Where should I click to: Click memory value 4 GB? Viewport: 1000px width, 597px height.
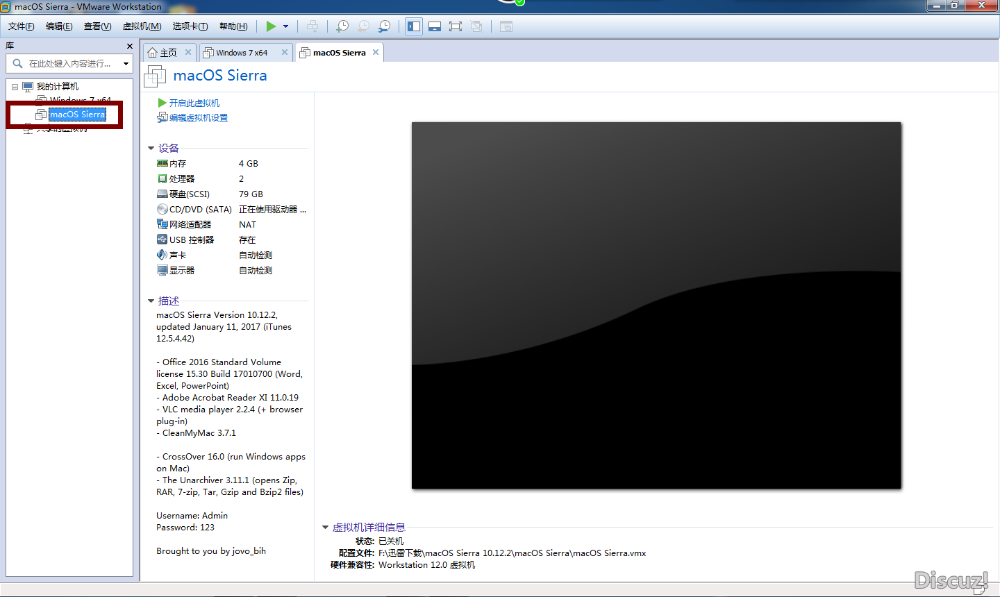(x=249, y=164)
